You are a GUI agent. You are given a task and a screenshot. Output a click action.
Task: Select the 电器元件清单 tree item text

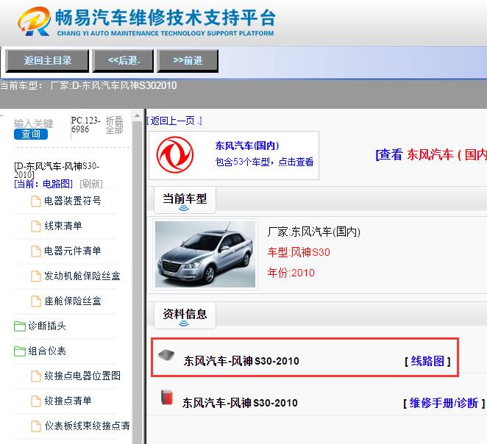(73, 251)
